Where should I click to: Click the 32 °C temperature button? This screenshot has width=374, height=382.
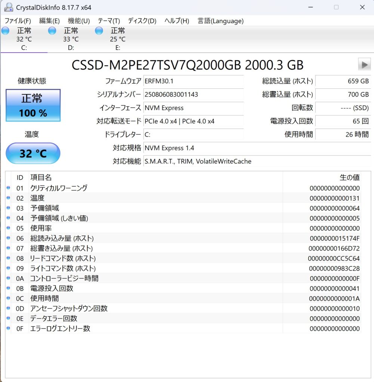point(33,153)
